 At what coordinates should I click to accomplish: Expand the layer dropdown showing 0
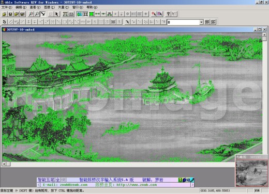[x=201, y=22]
